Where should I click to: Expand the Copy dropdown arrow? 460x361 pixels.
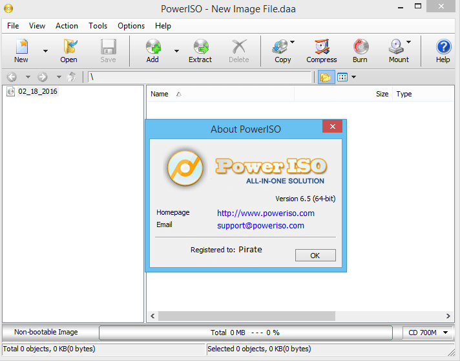pyautogui.click(x=292, y=42)
